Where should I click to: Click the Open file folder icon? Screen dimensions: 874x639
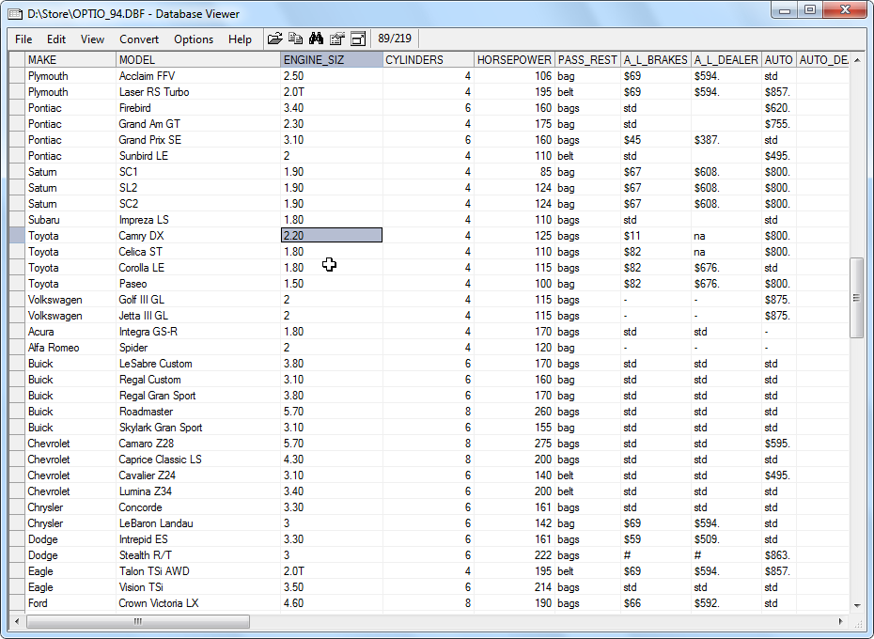click(274, 39)
